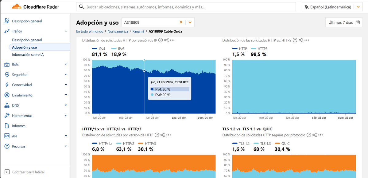368x178 pixels.
Task: Click breadcrumb En todo el mundo
Action: click(x=90, y=31)
